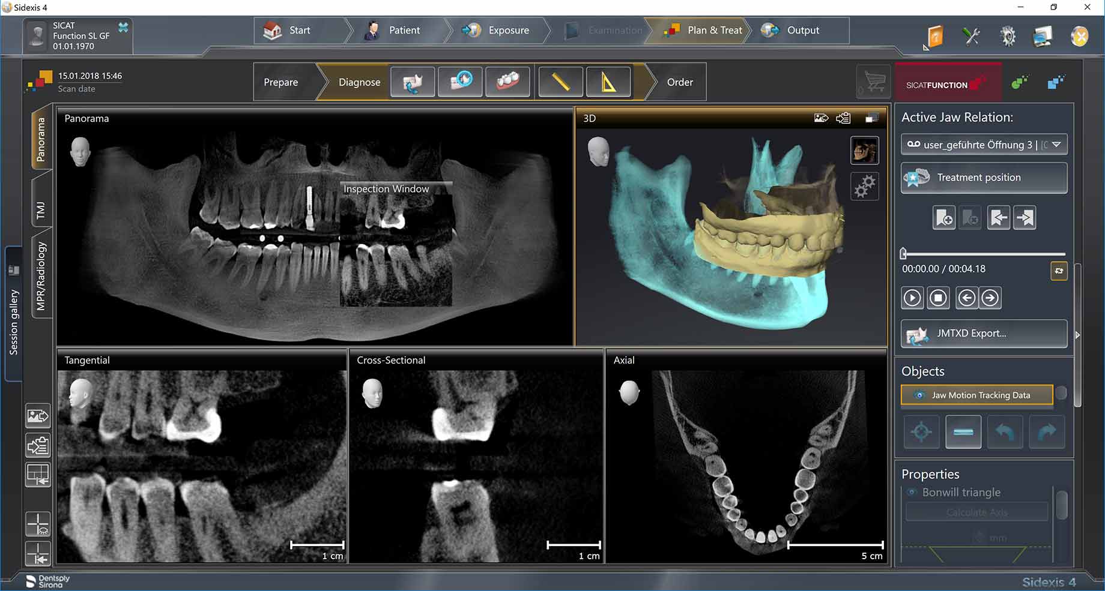Switch to the TMJ workspace tab

(x=41, y=210)
